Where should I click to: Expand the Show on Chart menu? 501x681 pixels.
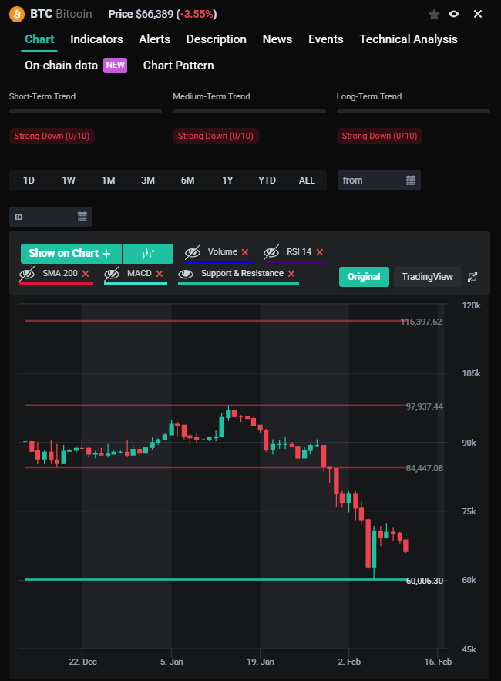(x=70, y=253)
